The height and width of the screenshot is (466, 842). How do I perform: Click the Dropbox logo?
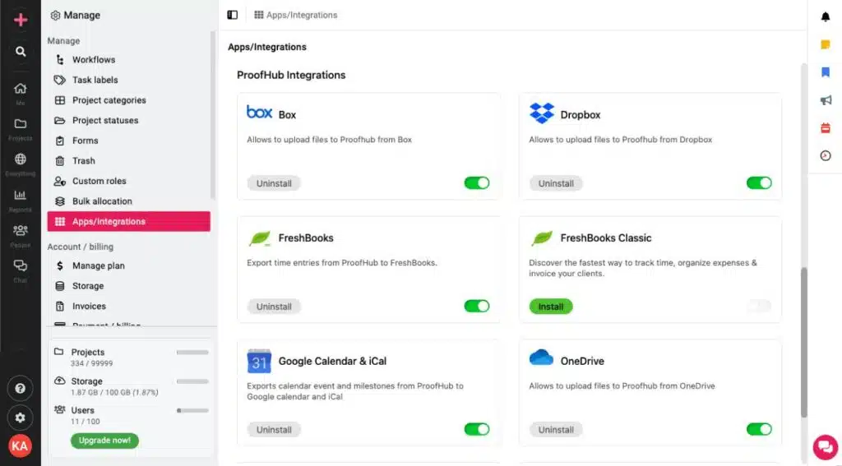[x=541, y=113]
